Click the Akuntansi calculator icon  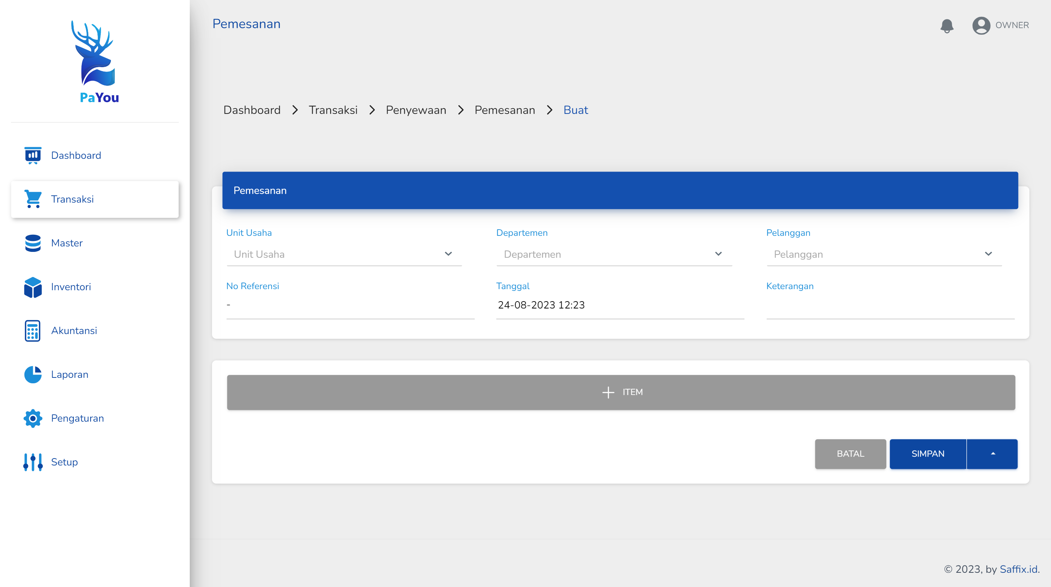[32, 331]
